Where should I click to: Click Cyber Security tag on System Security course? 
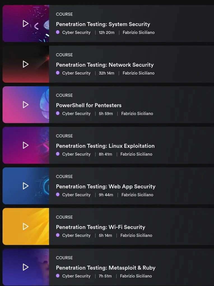click(76, 32)
